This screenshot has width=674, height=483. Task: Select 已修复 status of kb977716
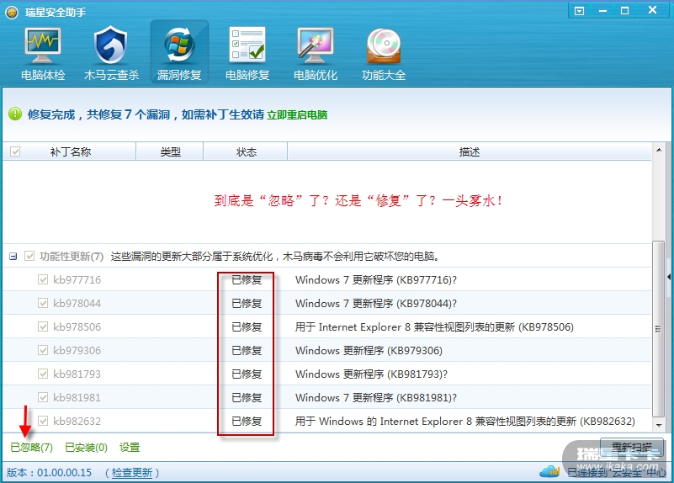coord(247,279)
